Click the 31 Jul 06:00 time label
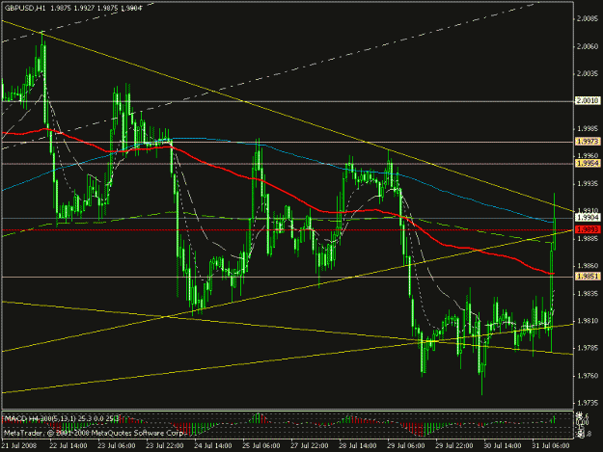Image resolution: width=603 pixels, height=452 pixels. point(551,446)
